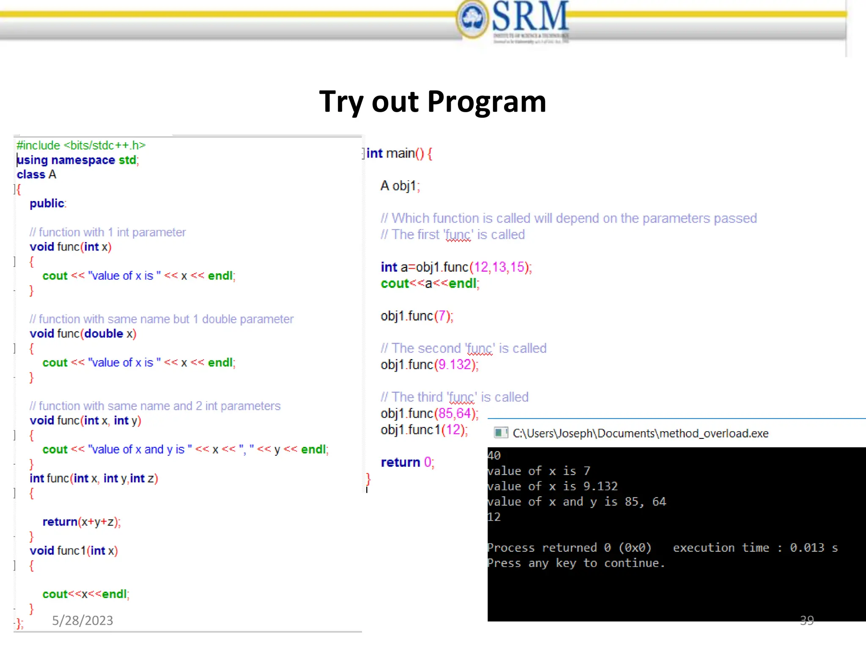Select the 'Try out Program' slide title
Screen dimensions: 866x650
coord(433,102)
